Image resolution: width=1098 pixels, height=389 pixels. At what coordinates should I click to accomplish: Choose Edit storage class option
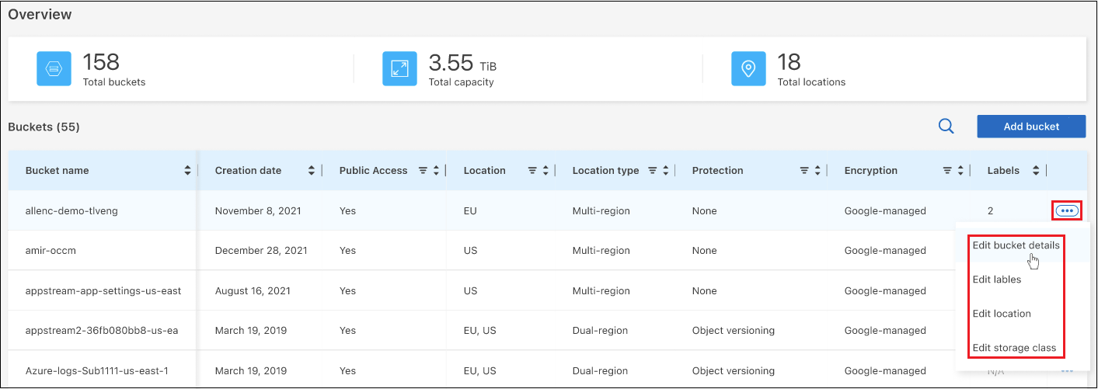click(x=1013, y=348)
